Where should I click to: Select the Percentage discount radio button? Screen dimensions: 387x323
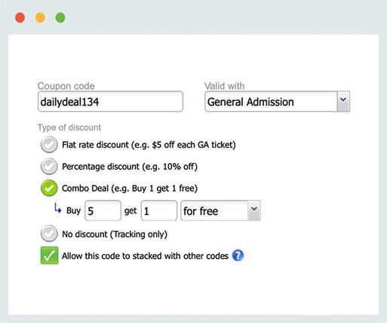pyautogui.click(x=49, y=166)
